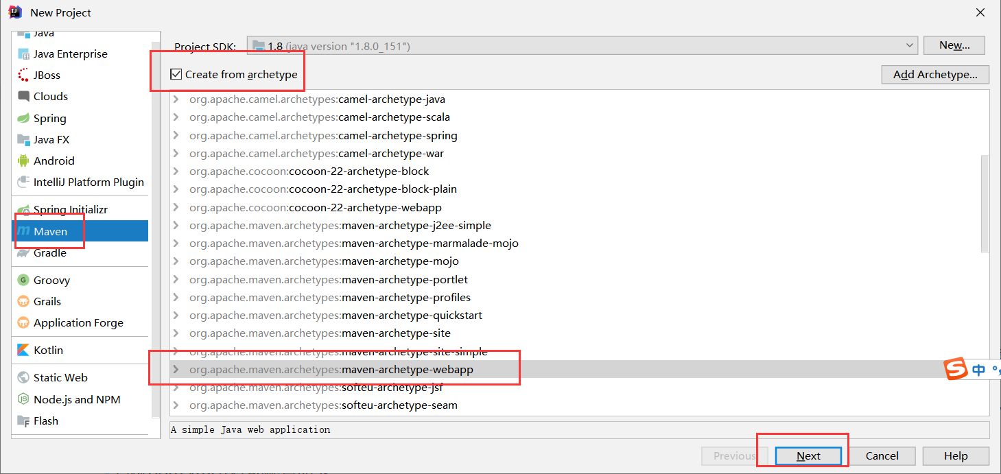Expand the camel-archetype-scala entry
This screenshot has height=474, width=1001.
tap(176, 117)
